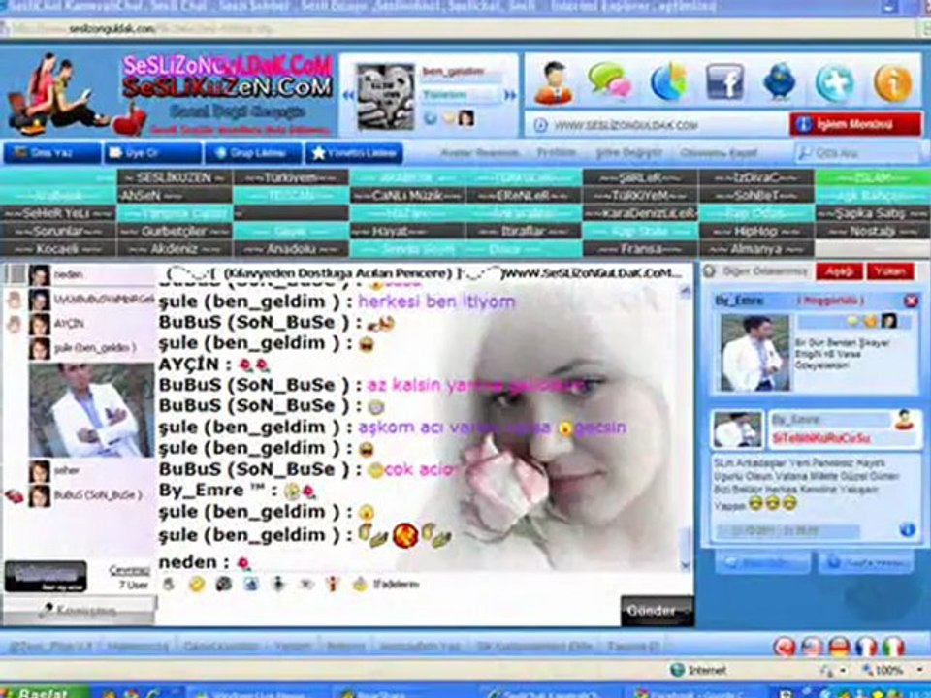Screen dimensions: 931x698
Task: Click the next arrow beside profile card
Action: [510, 95]
